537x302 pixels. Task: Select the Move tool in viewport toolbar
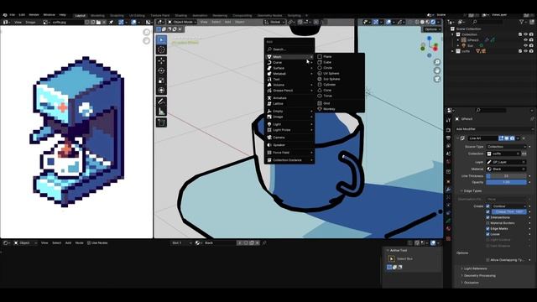coord(161,61)
